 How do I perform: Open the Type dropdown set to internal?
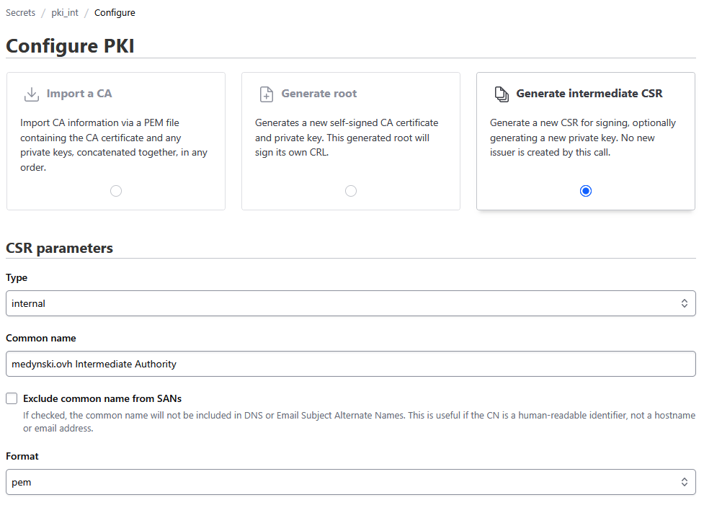[350, 303]
